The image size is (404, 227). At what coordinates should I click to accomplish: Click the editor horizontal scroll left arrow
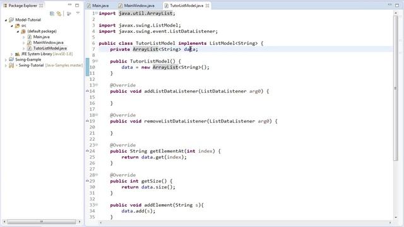[100, 223]
